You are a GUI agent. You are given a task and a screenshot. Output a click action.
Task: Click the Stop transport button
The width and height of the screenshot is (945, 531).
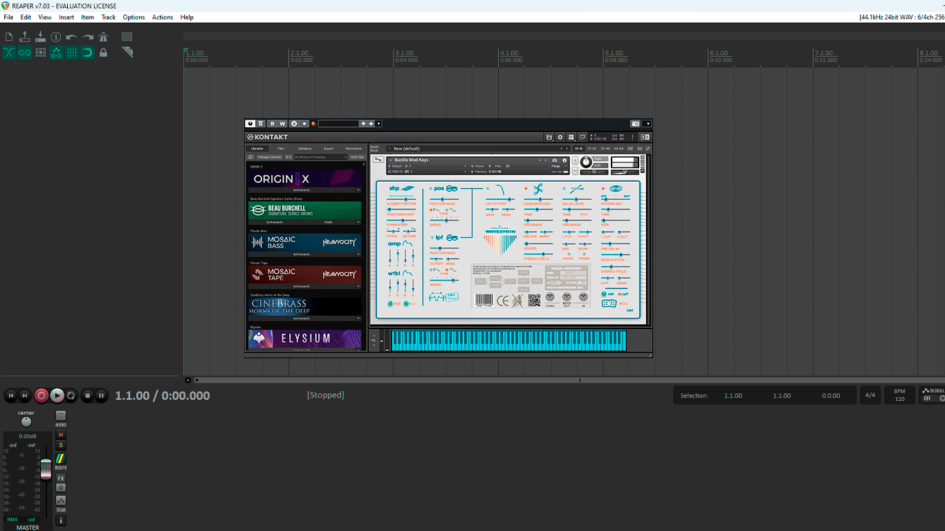[x=87, y=395]
